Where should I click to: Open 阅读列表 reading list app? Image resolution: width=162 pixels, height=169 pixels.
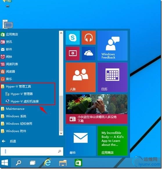click(10, 64)
